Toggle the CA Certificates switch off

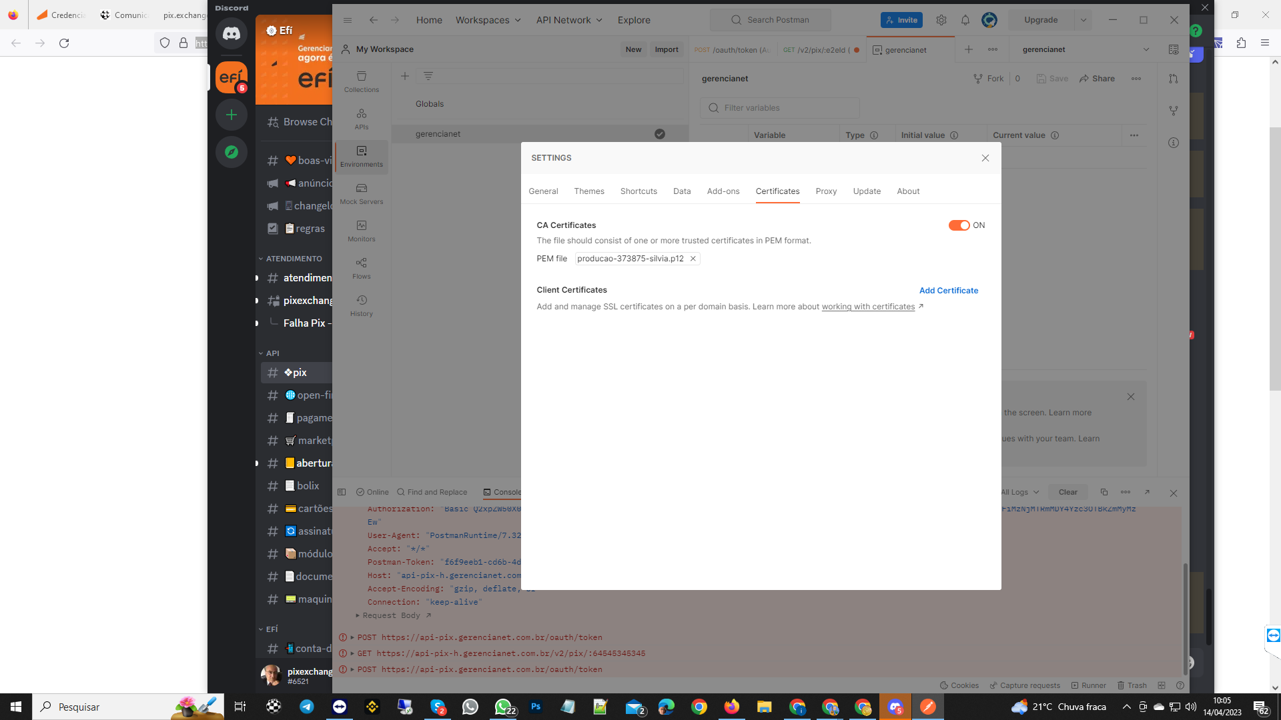tap(959, 225)
